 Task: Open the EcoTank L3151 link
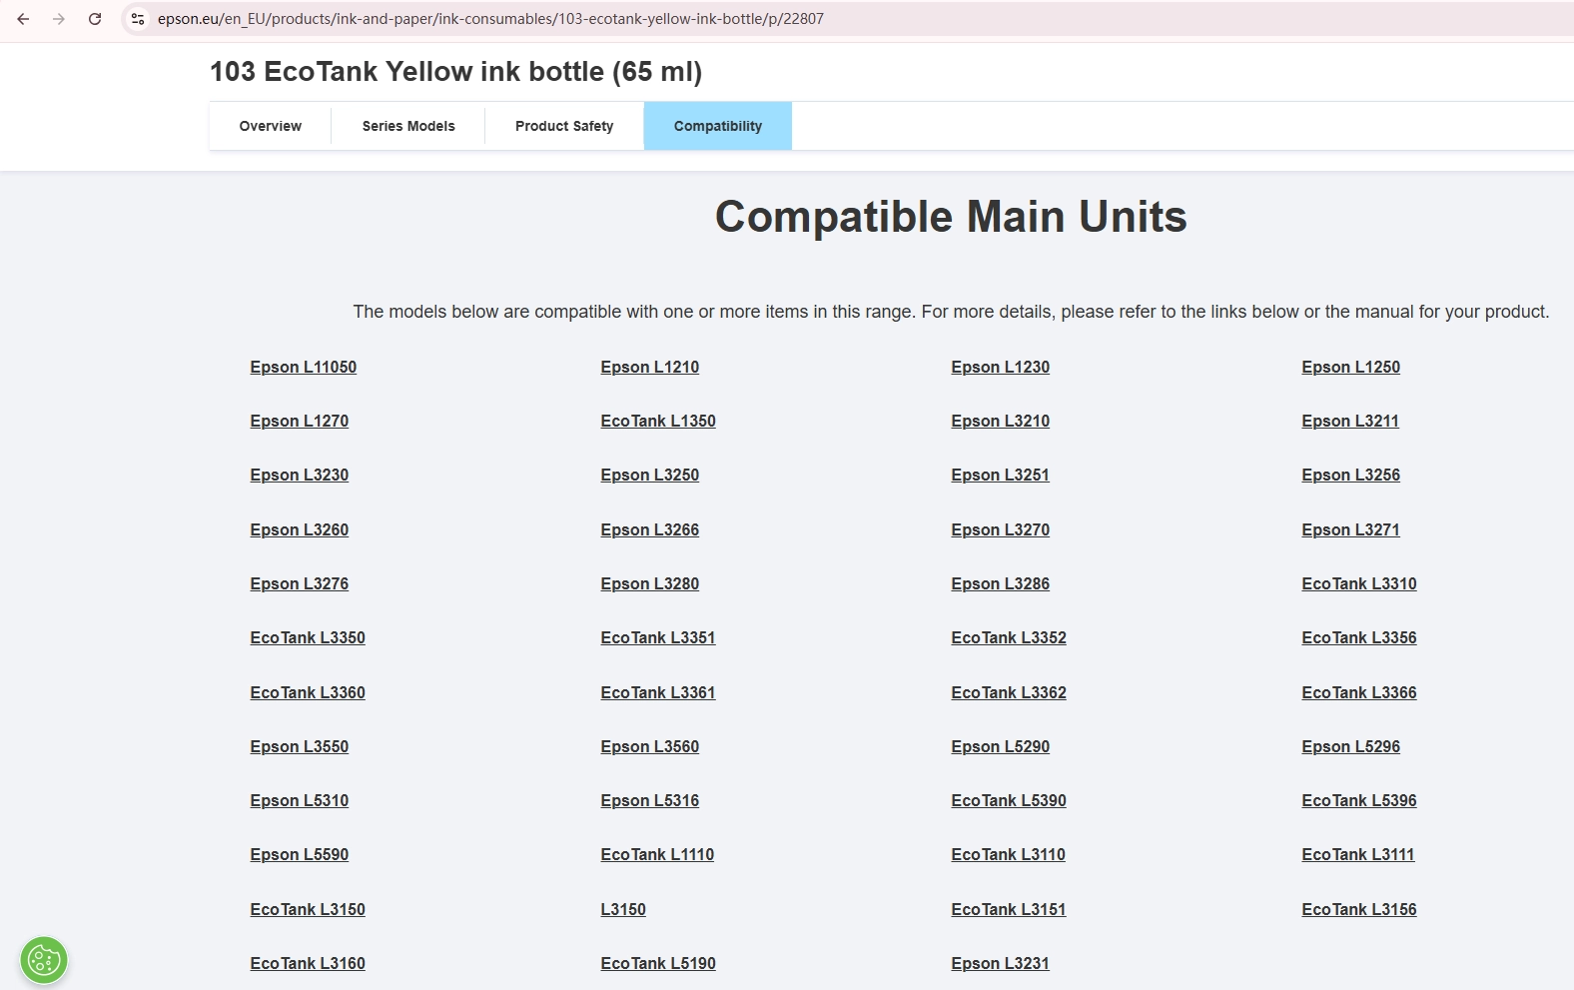pyautogui.click(x=1009, y=909)
